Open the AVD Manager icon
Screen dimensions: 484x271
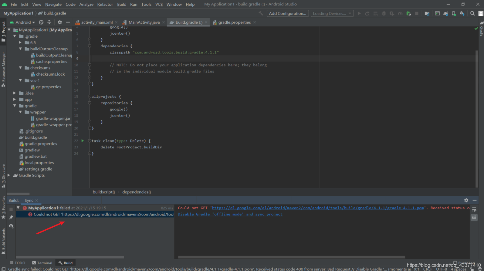pos(454,13)
